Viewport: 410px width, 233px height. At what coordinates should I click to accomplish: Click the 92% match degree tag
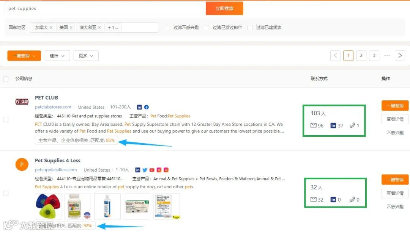point(65,225)
